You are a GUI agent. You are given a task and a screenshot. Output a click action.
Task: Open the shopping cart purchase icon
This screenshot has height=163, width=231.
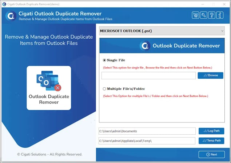point(195,15)
